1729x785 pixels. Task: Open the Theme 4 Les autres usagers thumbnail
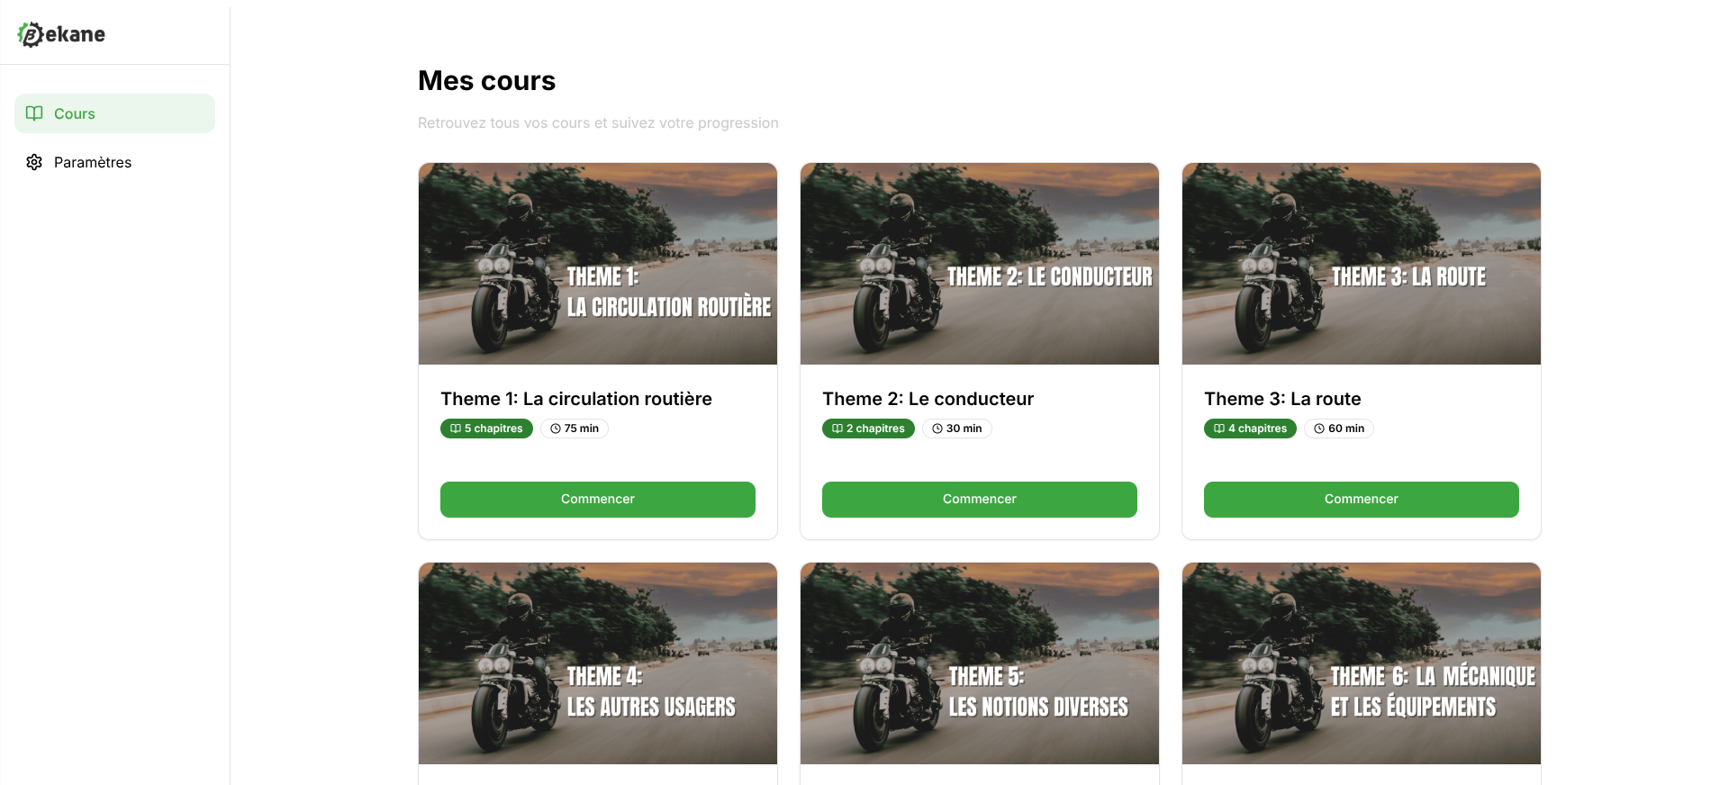(x=598, y=663)
